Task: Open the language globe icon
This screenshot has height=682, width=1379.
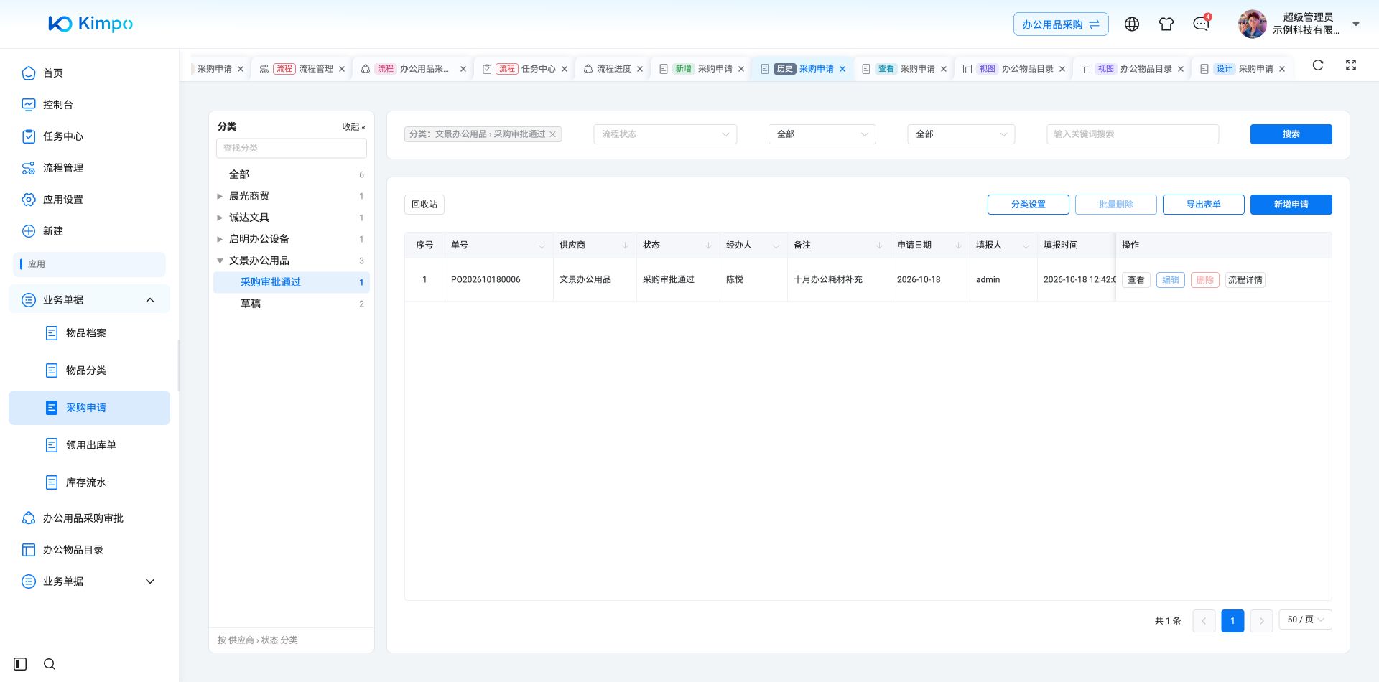Action: click(x=1132, y=24)
